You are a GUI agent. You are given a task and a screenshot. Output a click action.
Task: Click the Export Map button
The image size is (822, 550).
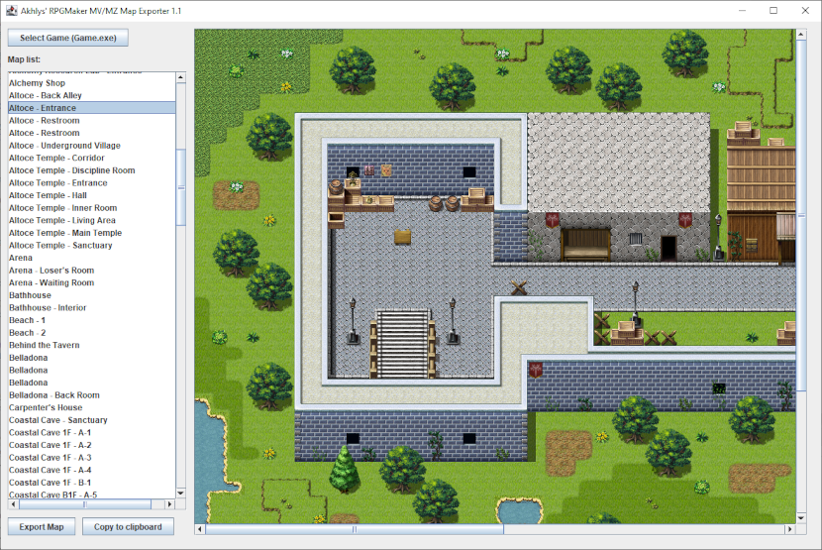click(x=42, y=527)
